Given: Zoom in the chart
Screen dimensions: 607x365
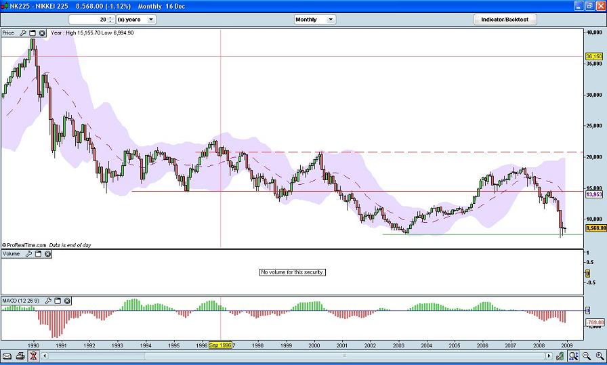Looking at the screenshot, I should [600, 356].
